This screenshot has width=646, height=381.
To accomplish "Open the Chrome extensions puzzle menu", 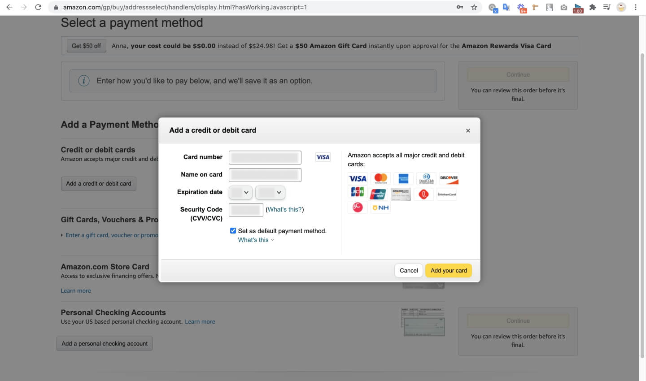I will [593, 7].
